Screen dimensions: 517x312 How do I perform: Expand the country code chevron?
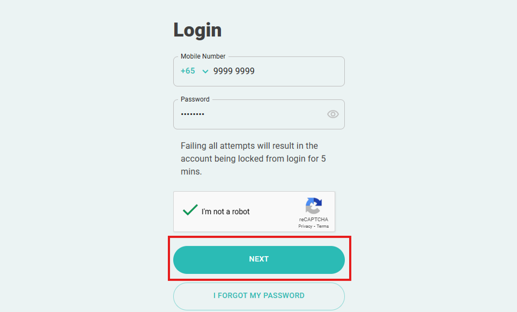(205, 71)
